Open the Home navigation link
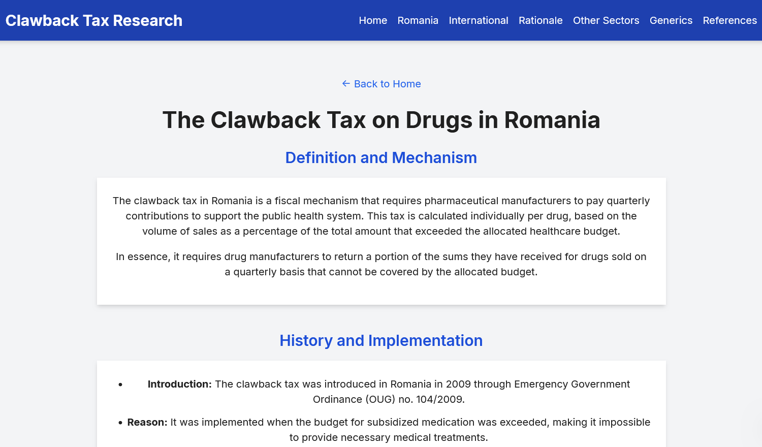The image size is (762, 447). 373,20
